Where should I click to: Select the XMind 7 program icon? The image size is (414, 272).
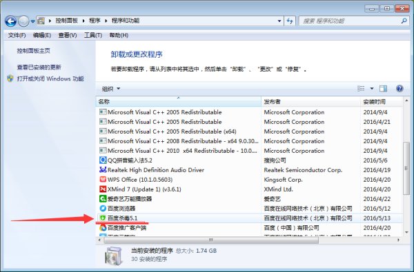tap(103, 189)
